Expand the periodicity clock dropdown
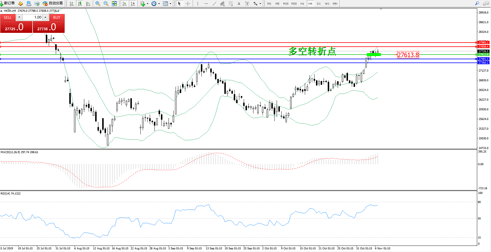This screenshot has height=252, width=491. 159,4
